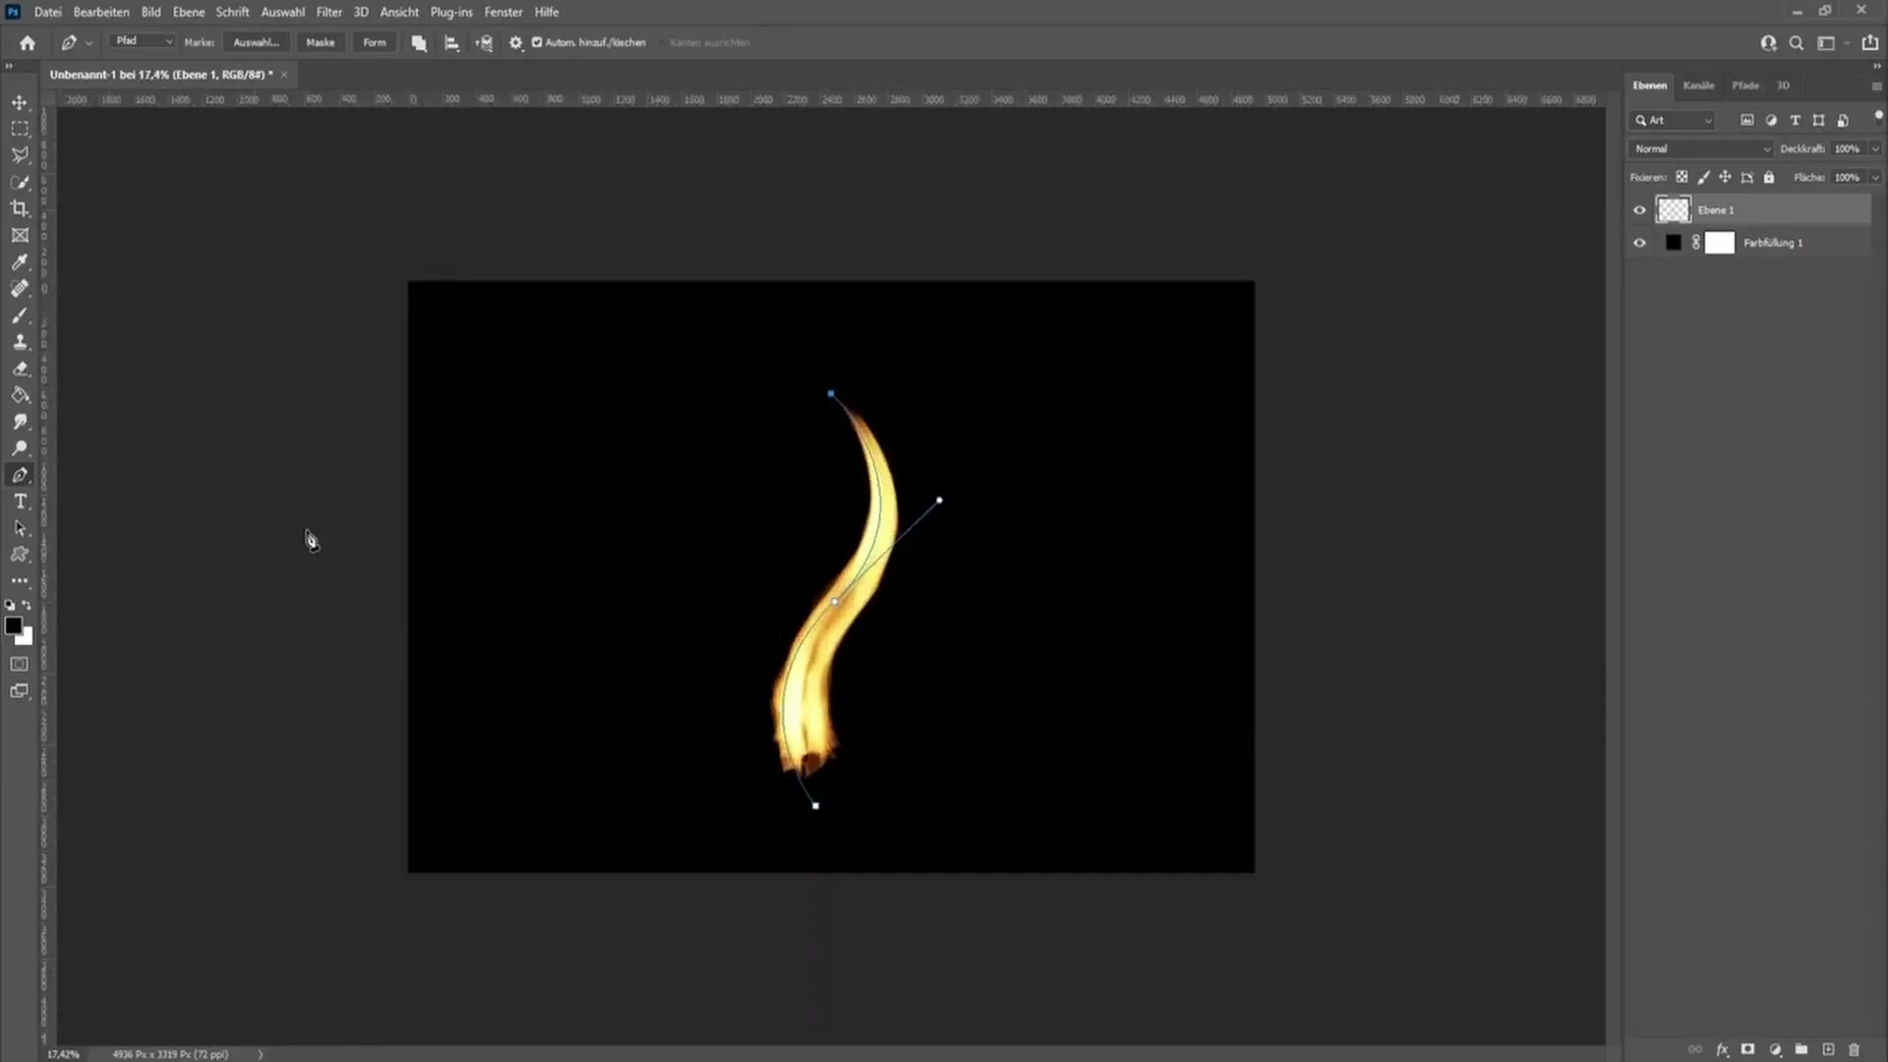
Task: Create a new layer
Action: [x=1828, y=1049]
